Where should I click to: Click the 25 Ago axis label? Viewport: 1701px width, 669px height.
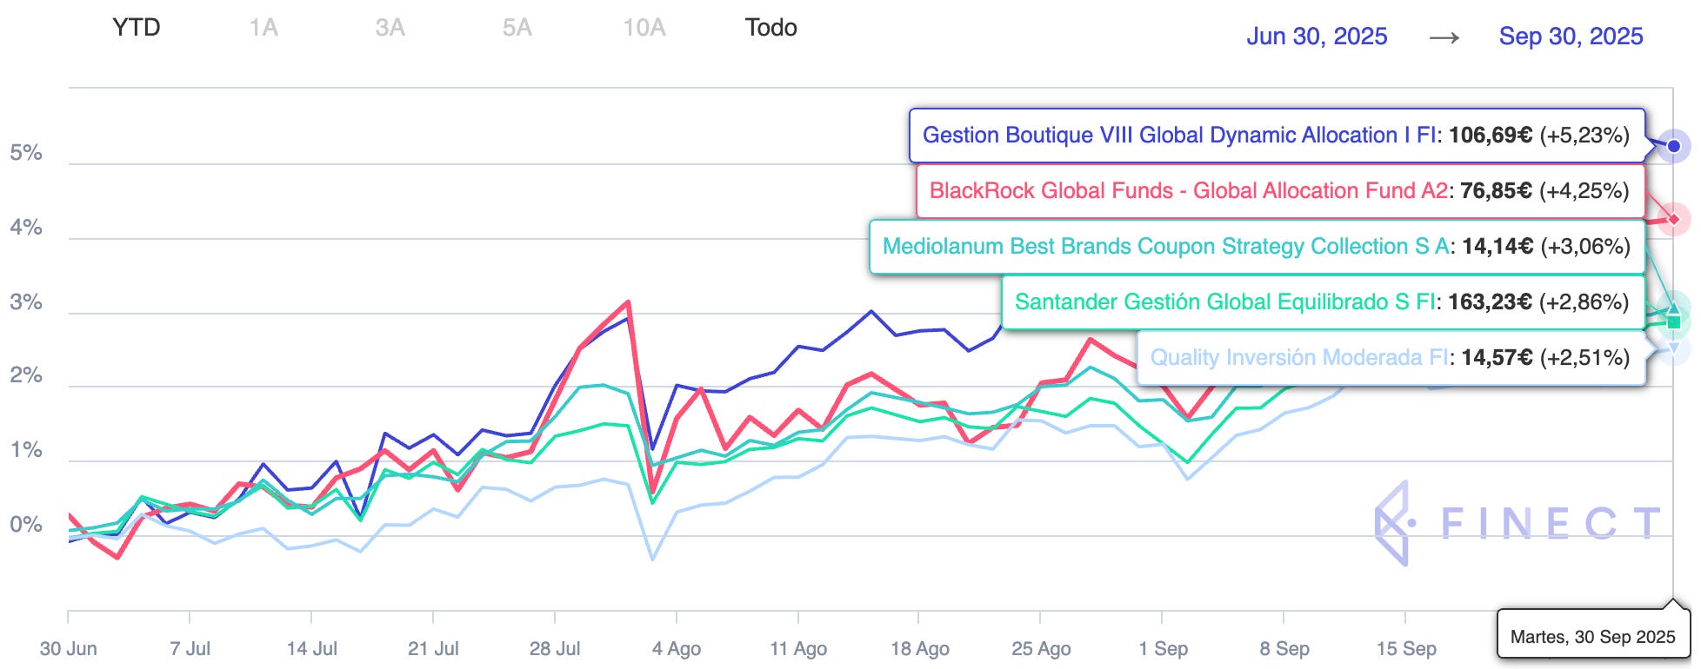click(x=1041, y=649)
